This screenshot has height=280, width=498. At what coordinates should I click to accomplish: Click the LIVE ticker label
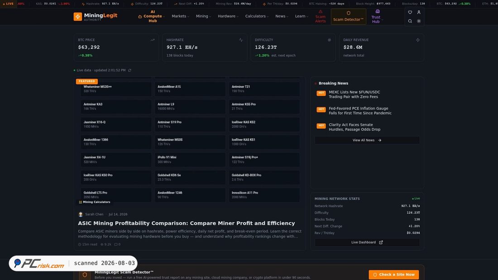(8, 4)
